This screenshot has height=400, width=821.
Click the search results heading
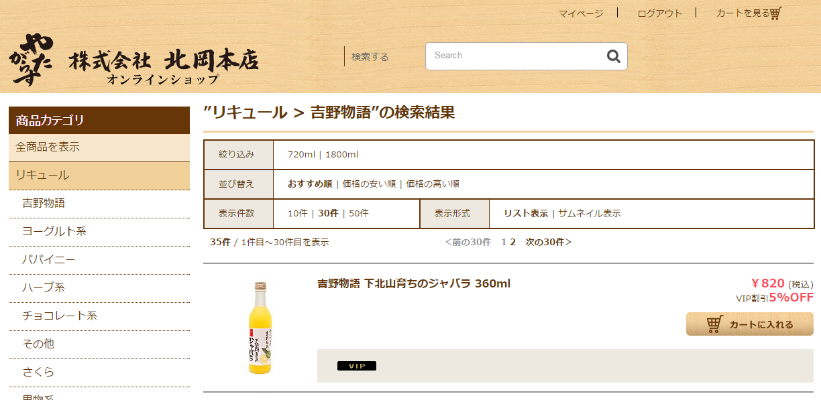(329, 113)
